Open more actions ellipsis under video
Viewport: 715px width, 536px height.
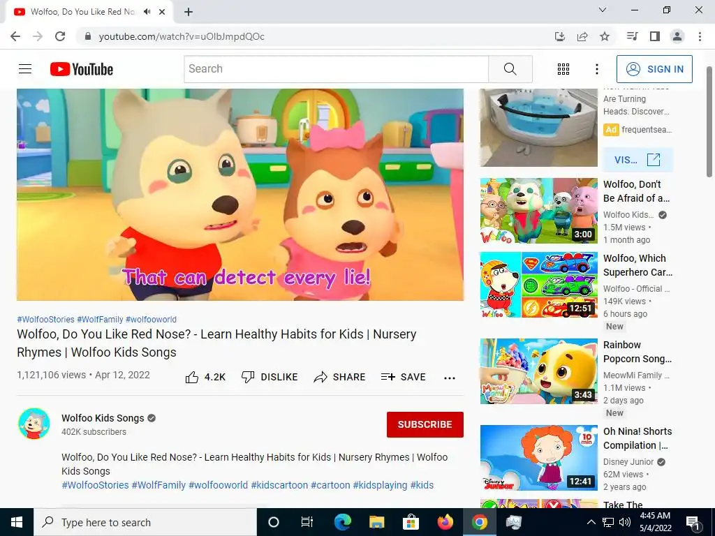point(450,378)
